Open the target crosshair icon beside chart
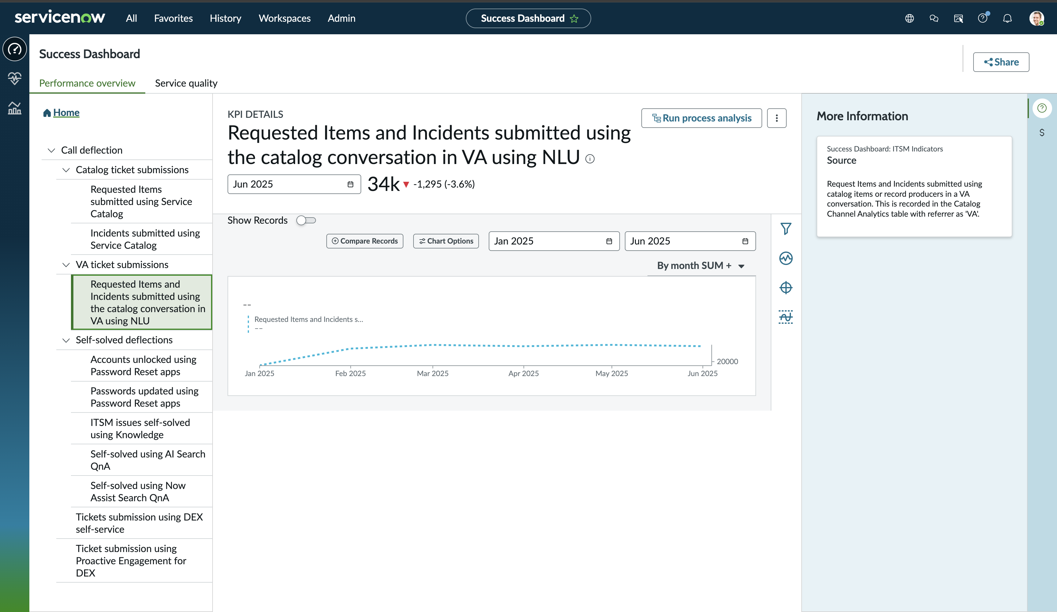Viewport: 1057px width, 612px height. [x=786, y=288]
